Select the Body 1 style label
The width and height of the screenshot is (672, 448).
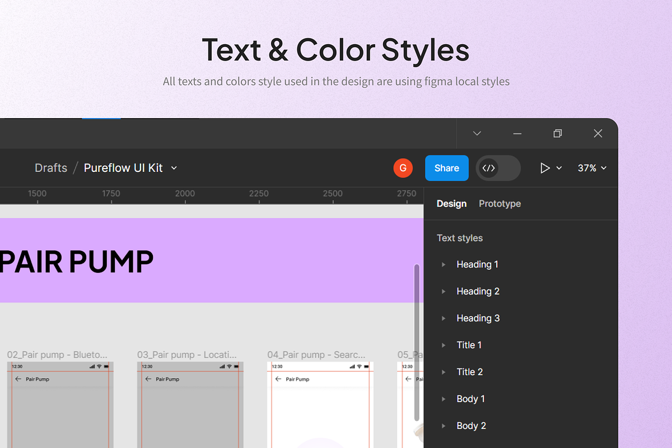tap(470, 399)
